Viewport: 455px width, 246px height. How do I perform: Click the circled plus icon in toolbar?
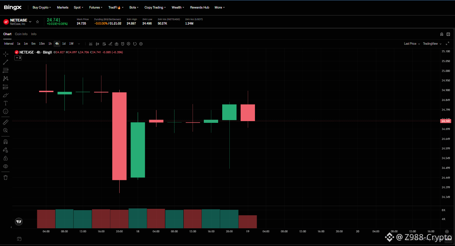141,44
